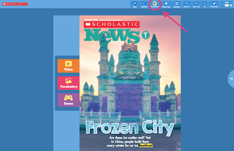Enter Full Screen mode
The width and height of the screenshot is (234, 151).
click(x=214, y=4)
